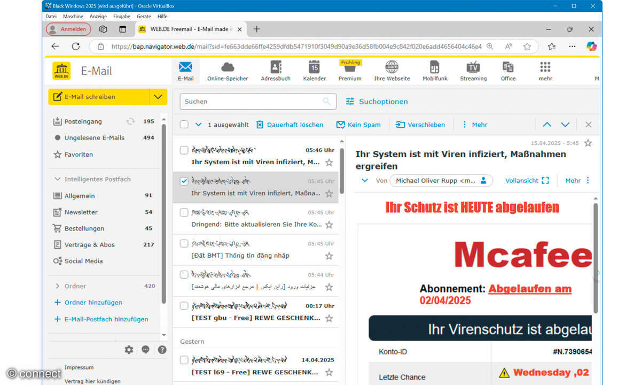Open the help question mark icon
The width and height of the screenshot is (641, 385).
162,350
